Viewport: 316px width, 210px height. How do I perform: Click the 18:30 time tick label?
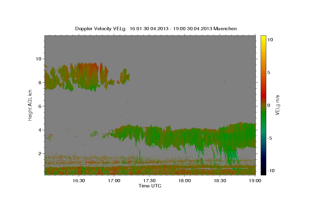[x=220, y=181]
